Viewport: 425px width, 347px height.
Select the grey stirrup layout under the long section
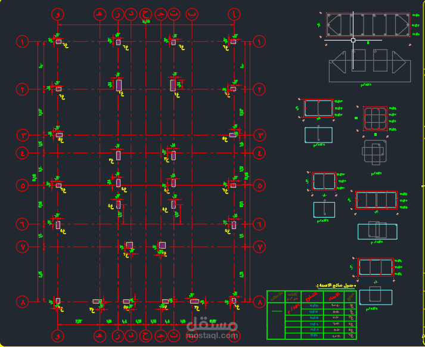pyautogui.click(x=370, y=66)
